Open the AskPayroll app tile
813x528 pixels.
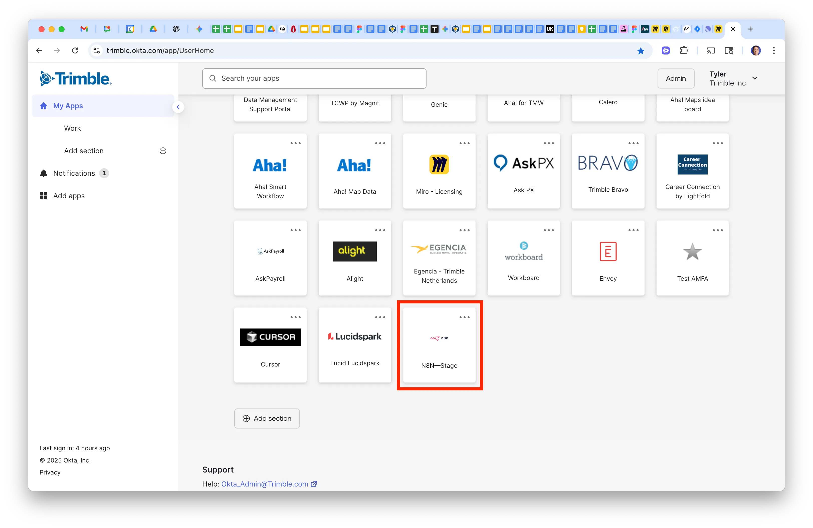tap(270, 258)
